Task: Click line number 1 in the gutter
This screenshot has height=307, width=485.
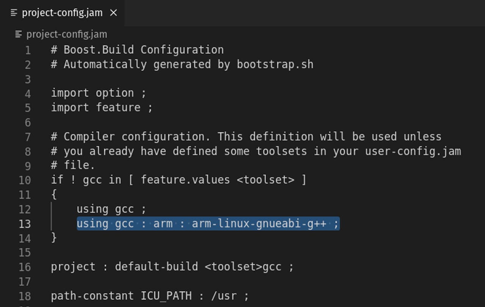Action: 27,50
